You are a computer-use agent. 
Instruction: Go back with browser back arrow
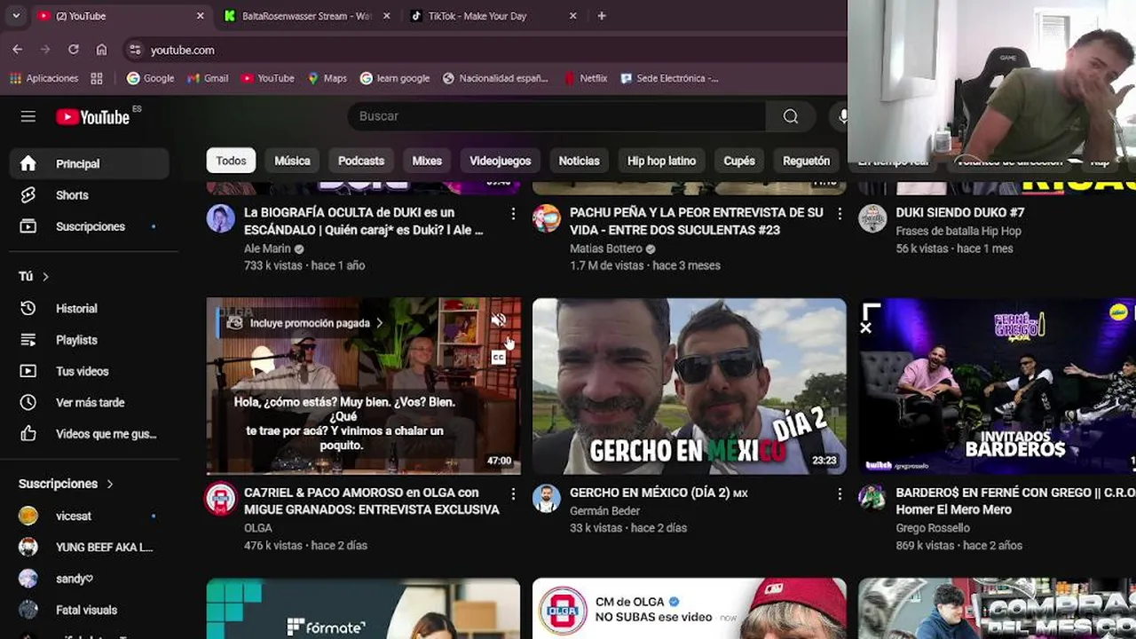click(x=18, y=50)
